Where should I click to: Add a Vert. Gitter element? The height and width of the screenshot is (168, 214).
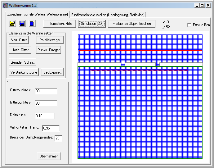19,40
